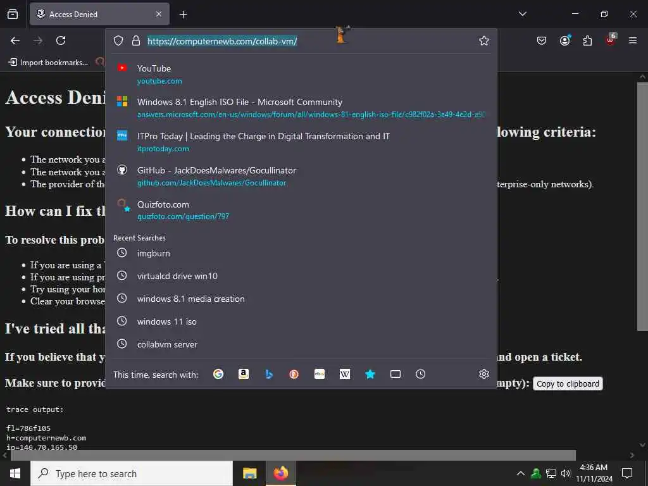648x486 pixels.
Task: Click Firefox icon in taskbar
Action: pos(280,473)
